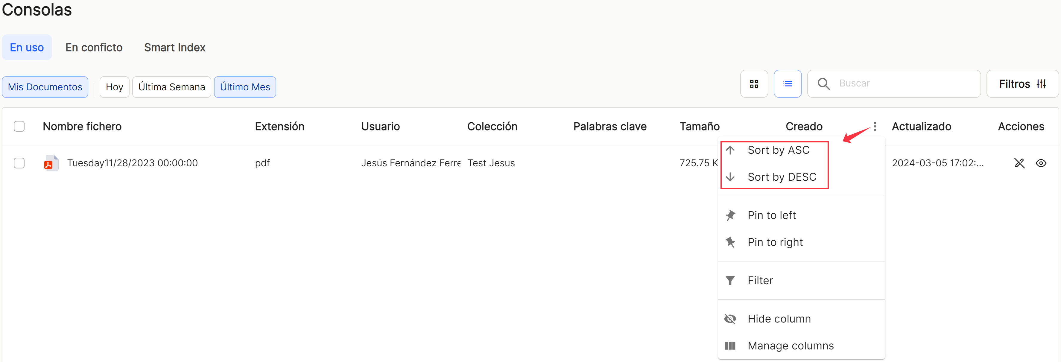Preview document with the eye icon

pos(1041,163)
